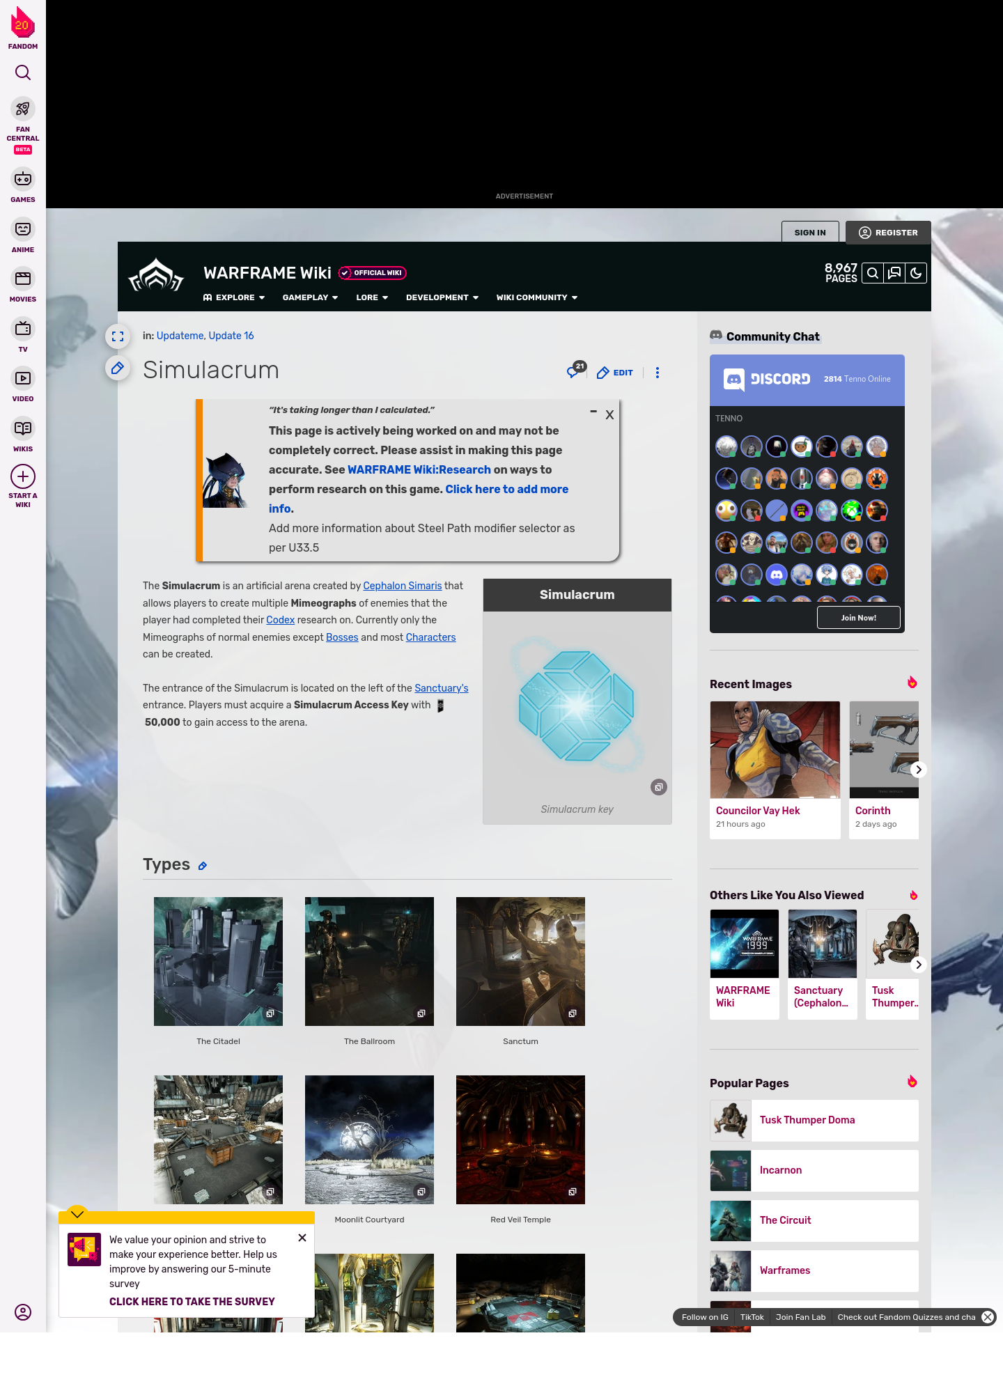Viewport: 1003px width, 1393px height.
Task: Open the Video play icon
Action: pyautogui.click(x=23, y=378)
